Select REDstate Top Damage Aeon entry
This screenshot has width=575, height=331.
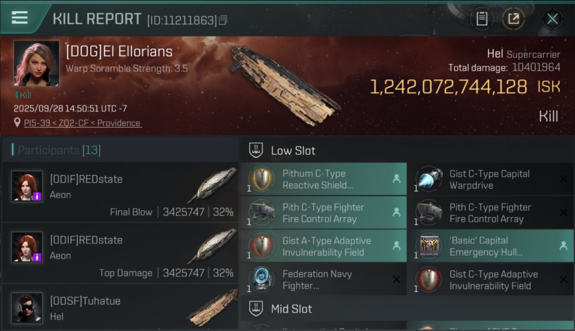(x=119, y=253)
